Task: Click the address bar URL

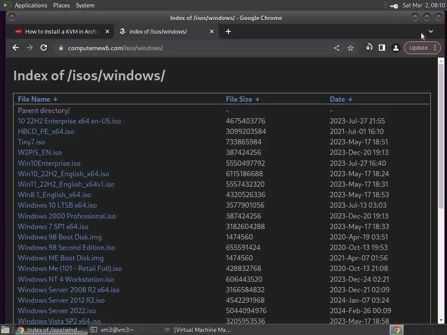Action: [x=115, y=48]
